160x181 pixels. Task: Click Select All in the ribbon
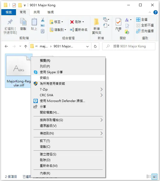click(142, 20)
